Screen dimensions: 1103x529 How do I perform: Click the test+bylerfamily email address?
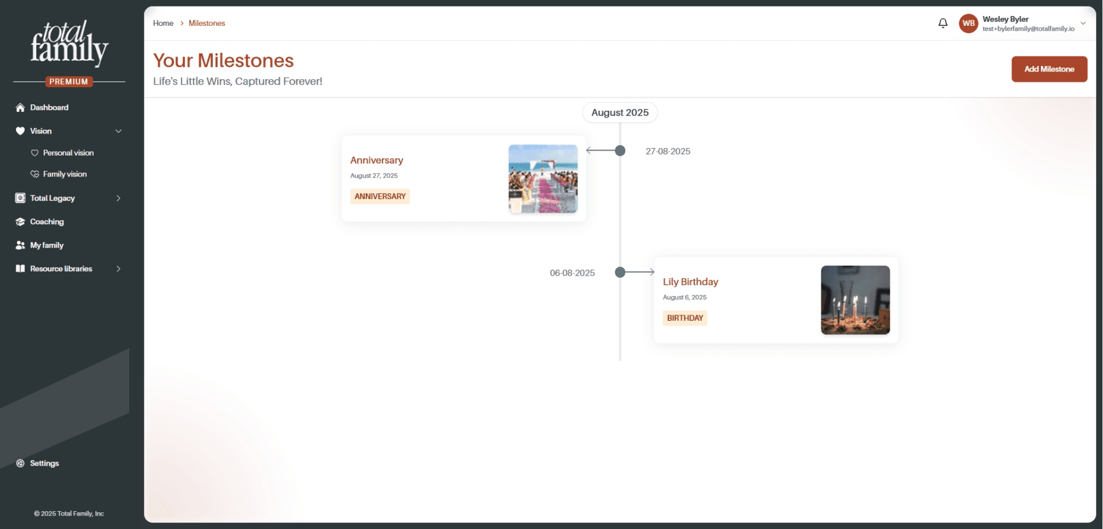[1028, 29]
